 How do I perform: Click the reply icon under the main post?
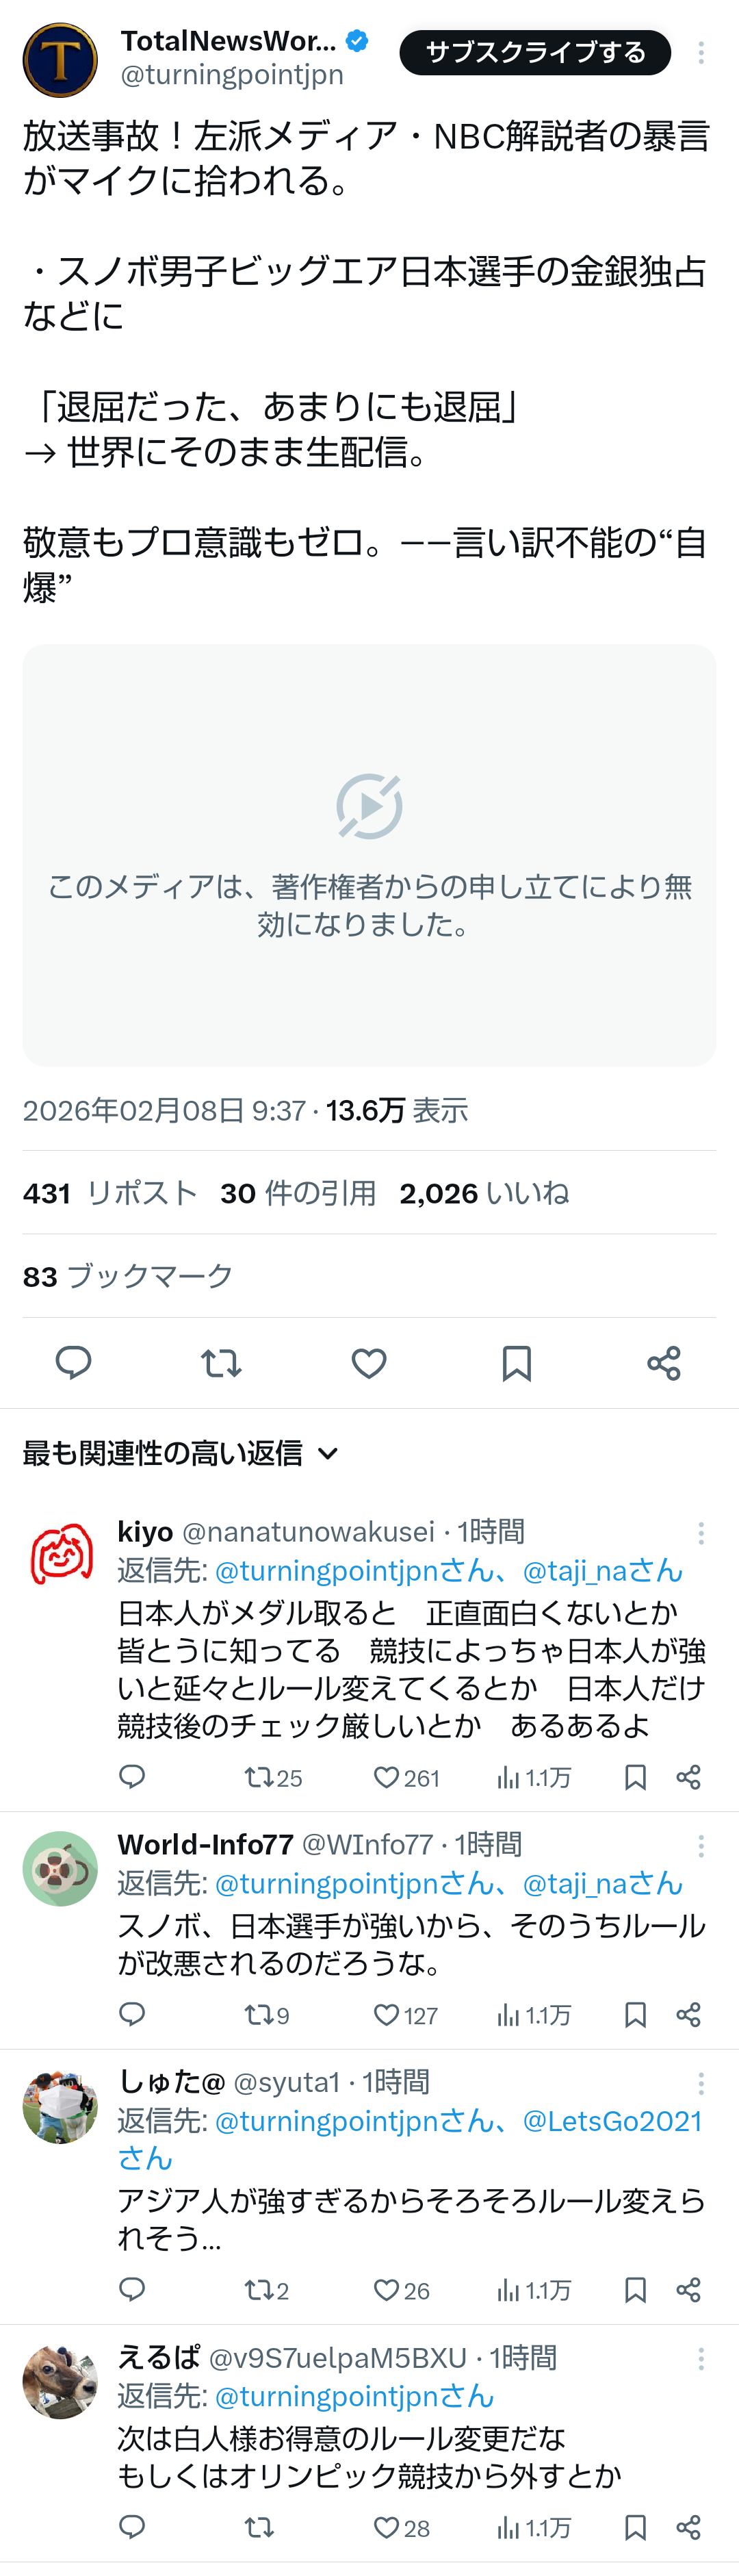coord(73,1363)
